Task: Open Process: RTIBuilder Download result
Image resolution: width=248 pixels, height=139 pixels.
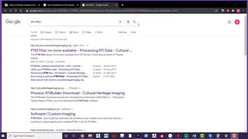Action: coord(77,93)
